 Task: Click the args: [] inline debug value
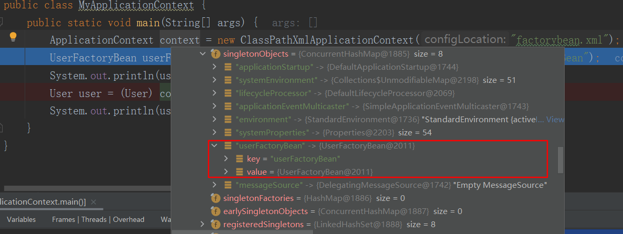tap(294, 23)
